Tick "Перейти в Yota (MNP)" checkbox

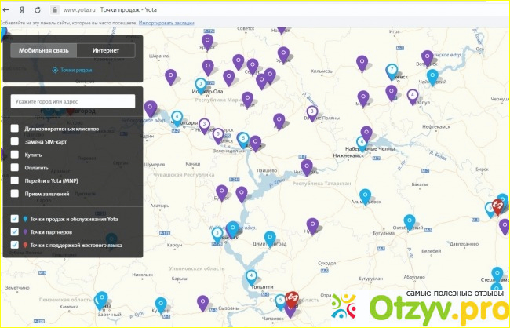[15, 180]
